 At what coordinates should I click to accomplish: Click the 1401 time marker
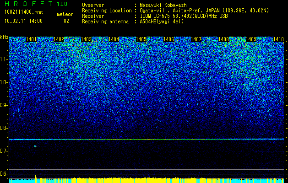click(x=31, y=39)
